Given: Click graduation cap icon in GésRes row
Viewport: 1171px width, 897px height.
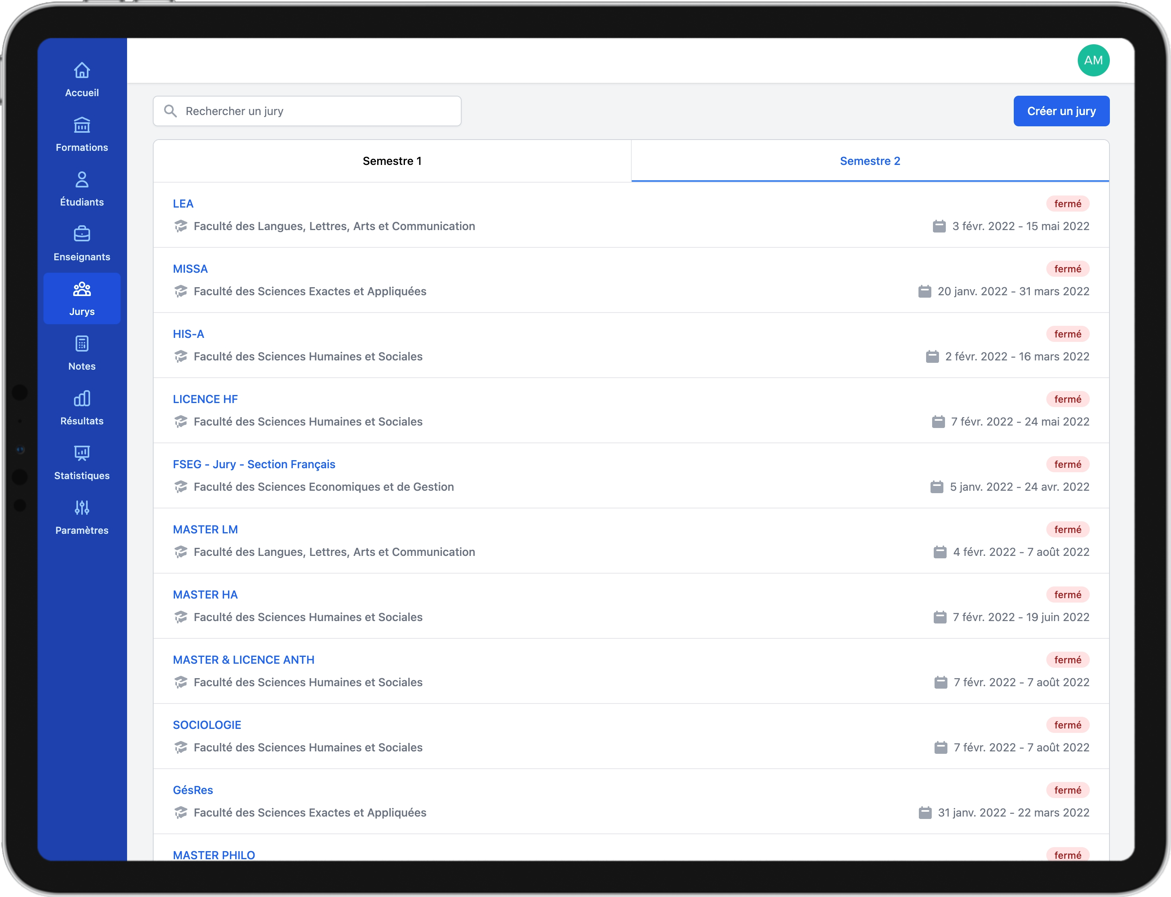Looking at the screenshot, I should coord(181,813).
